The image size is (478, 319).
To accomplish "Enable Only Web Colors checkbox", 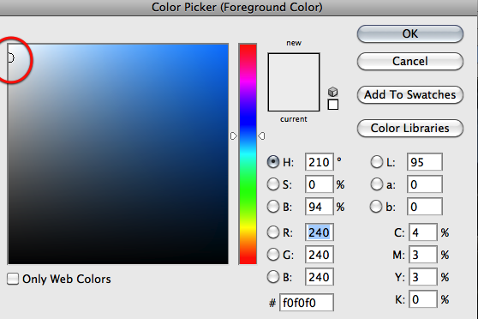I will click(x=13, y=279).
